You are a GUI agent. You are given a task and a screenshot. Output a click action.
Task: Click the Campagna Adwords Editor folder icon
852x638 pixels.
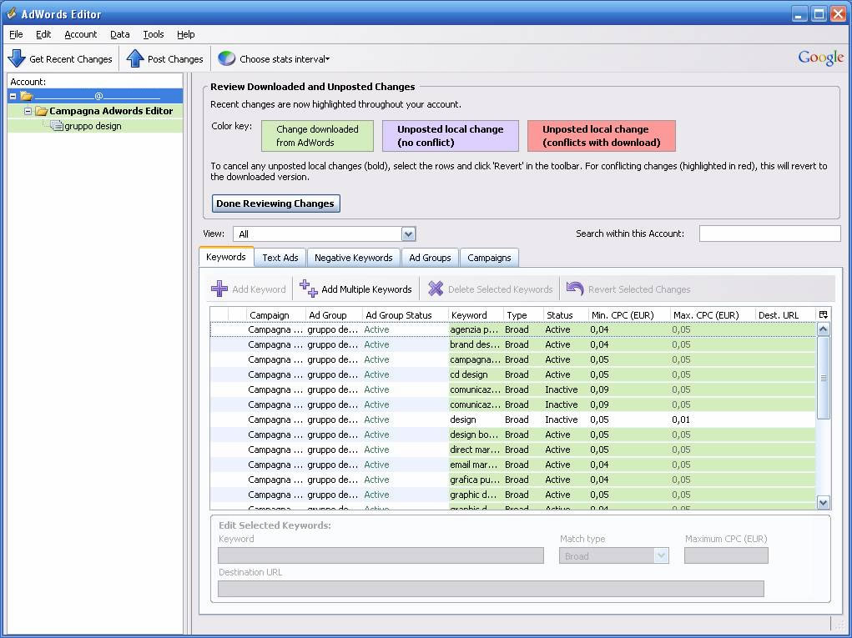click(41, 111)
